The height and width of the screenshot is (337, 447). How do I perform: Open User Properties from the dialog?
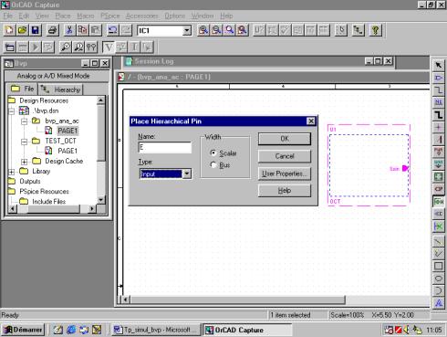pos(285,174)
